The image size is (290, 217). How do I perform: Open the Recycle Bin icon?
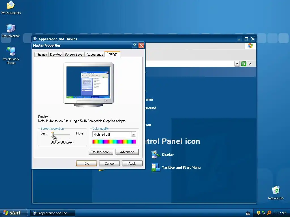[276, 193]
